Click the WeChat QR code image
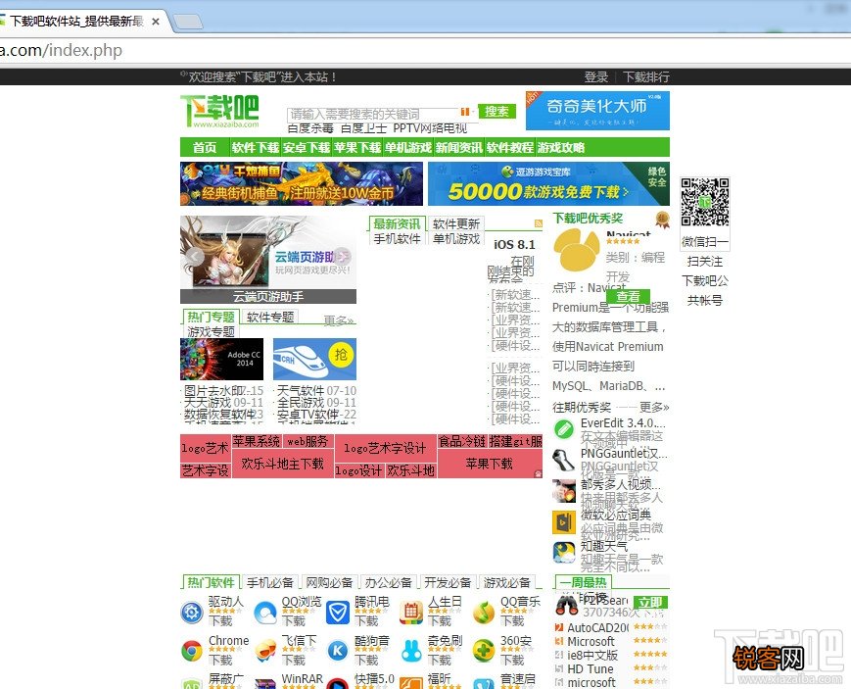 [x=704, y=202]
